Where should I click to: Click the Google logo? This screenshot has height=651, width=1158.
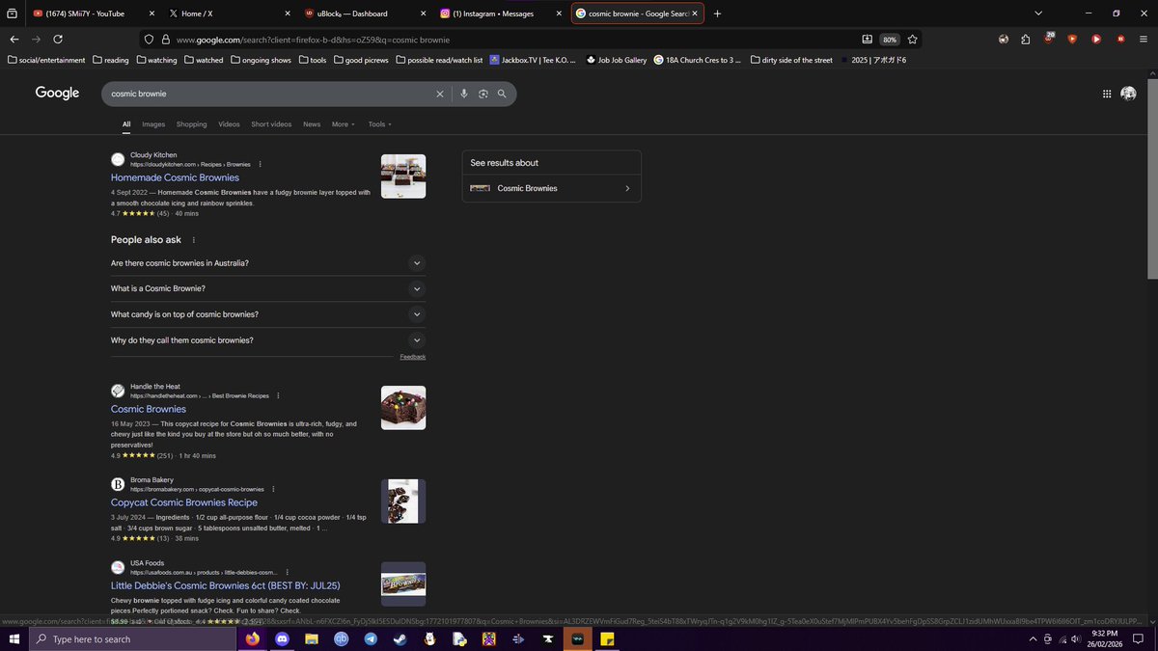(x=57, y=93)
